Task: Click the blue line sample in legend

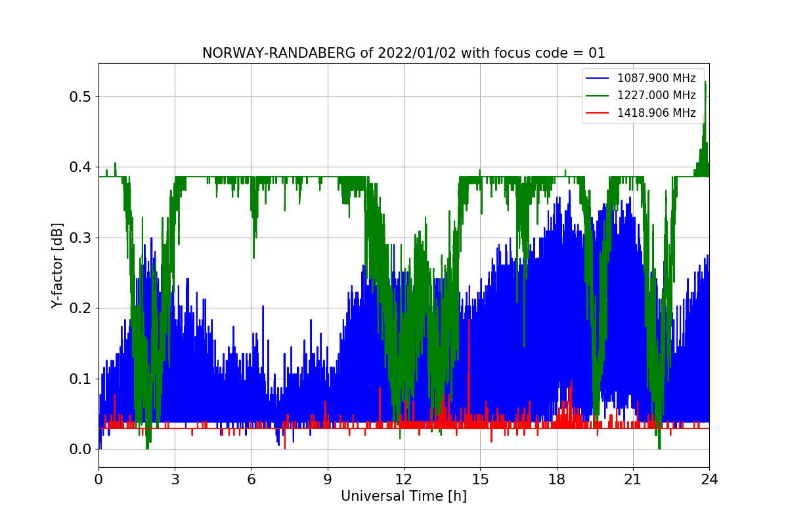Action: (598, 78)
